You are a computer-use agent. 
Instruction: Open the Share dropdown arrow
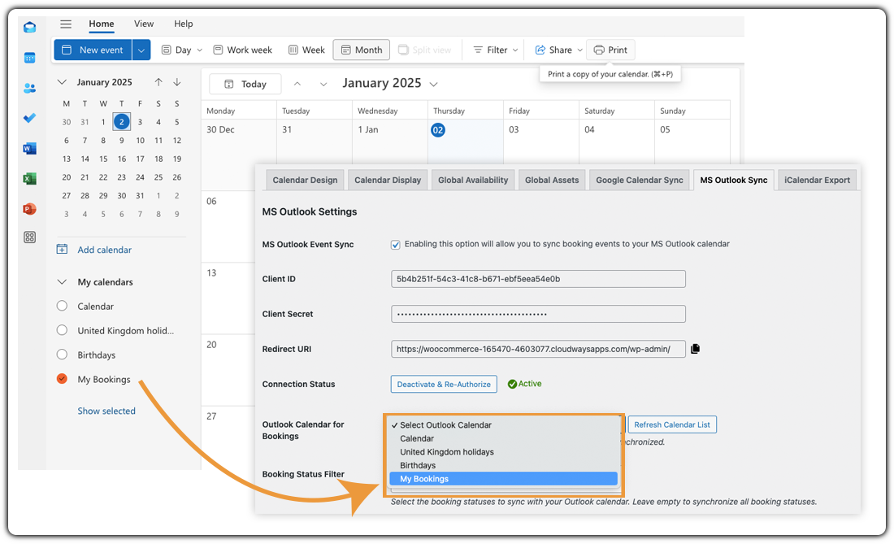click(x=579, y=50)
